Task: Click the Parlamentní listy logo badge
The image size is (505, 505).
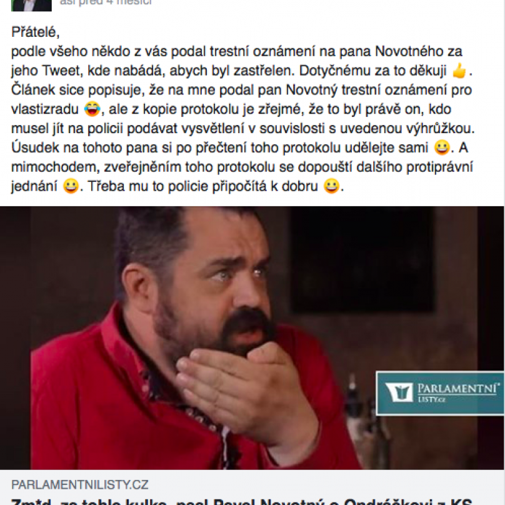Action: pos(440,393)
